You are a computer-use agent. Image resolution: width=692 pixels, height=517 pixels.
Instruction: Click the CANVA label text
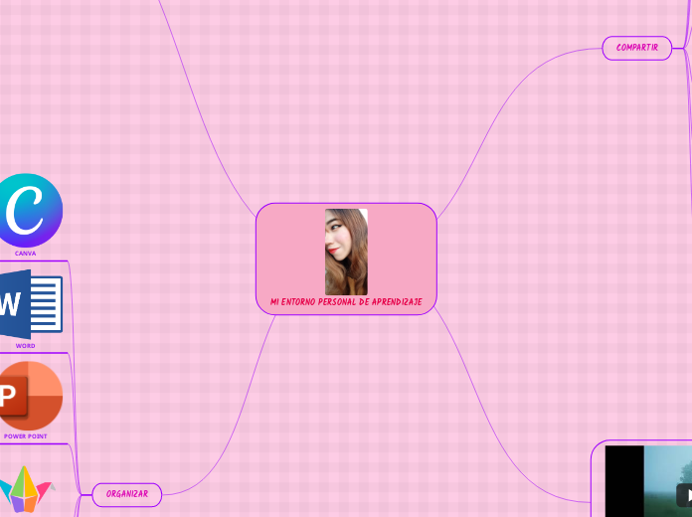25,254
